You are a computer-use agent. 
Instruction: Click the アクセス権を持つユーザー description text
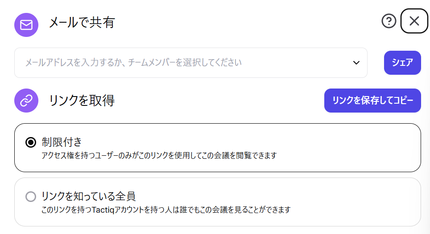coord(159,155)
